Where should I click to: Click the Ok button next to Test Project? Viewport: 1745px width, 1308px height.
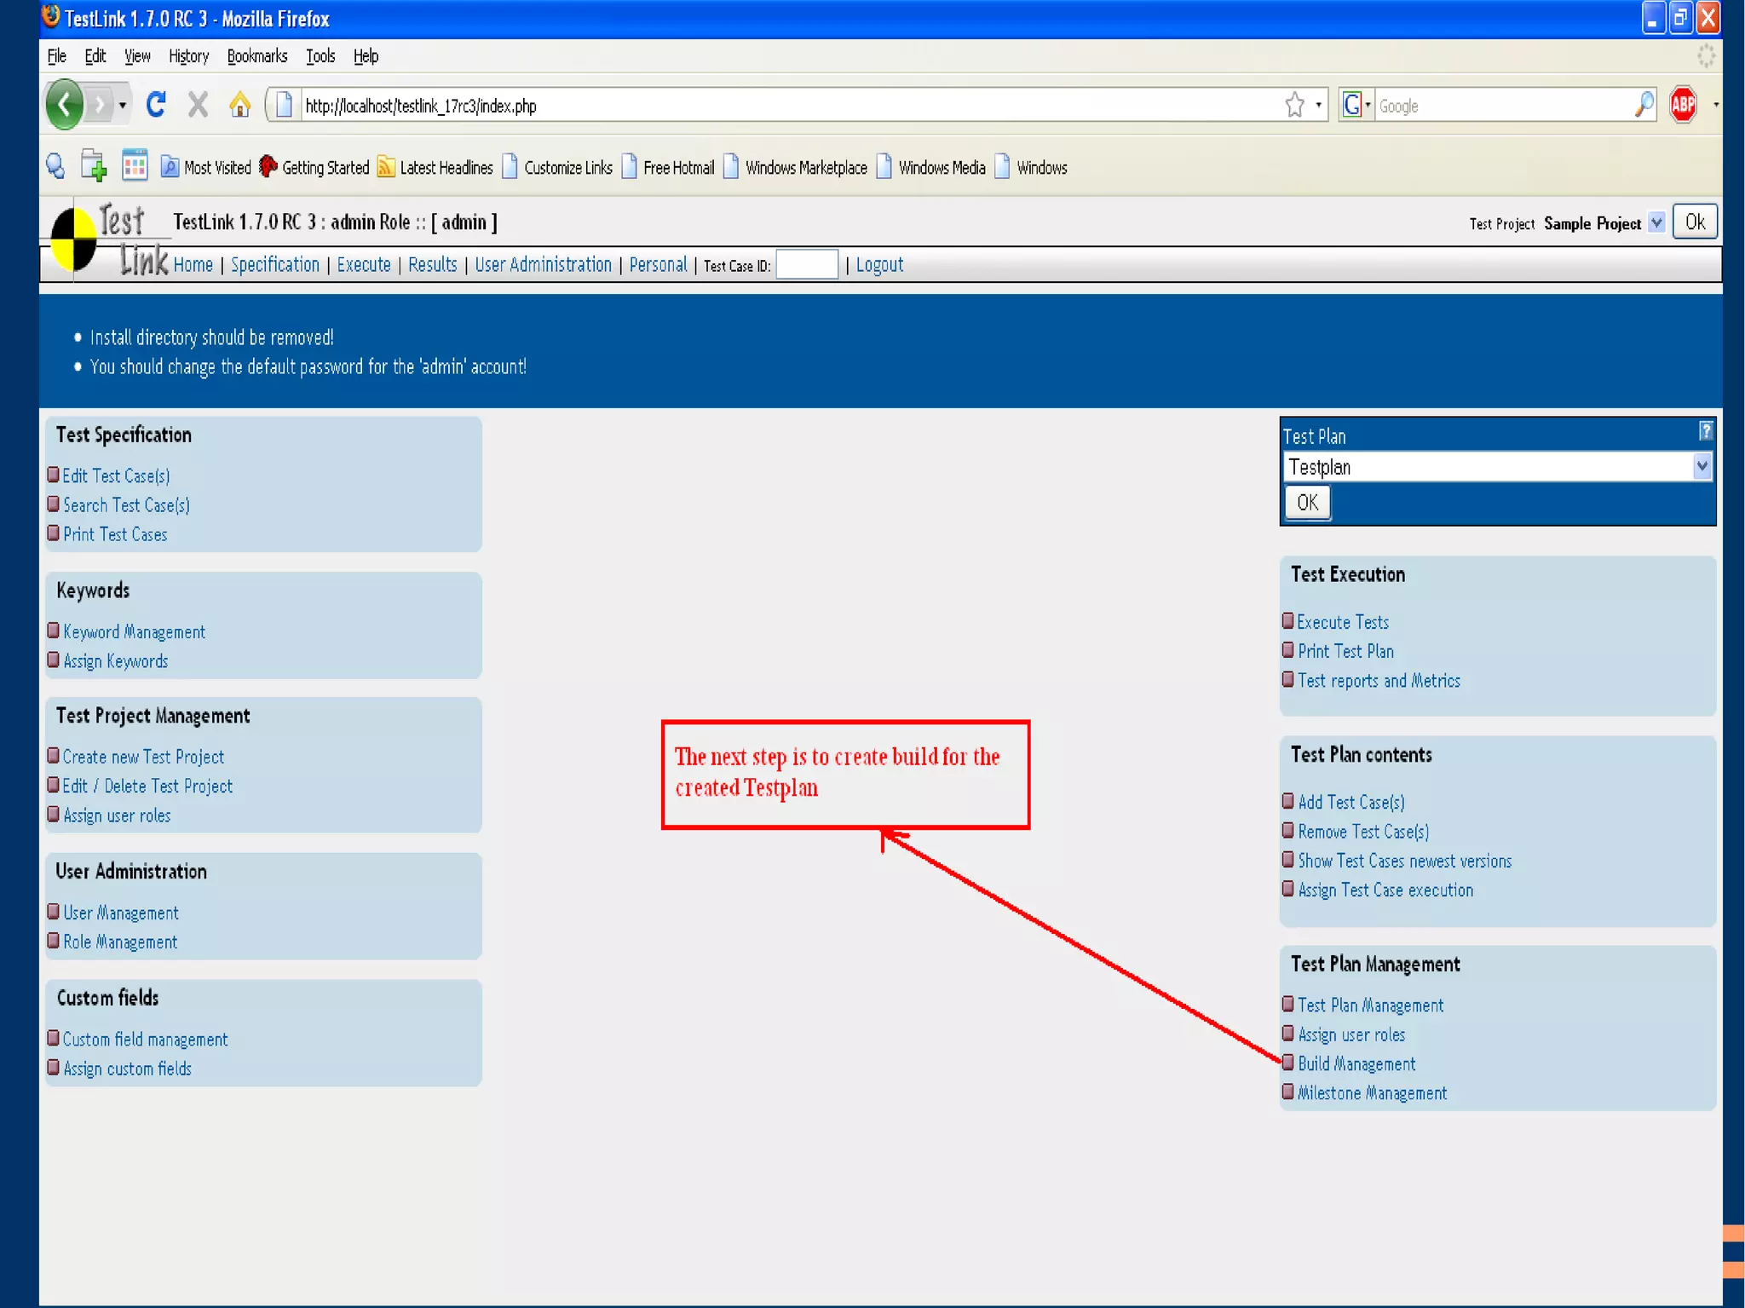pos(1695,222)
